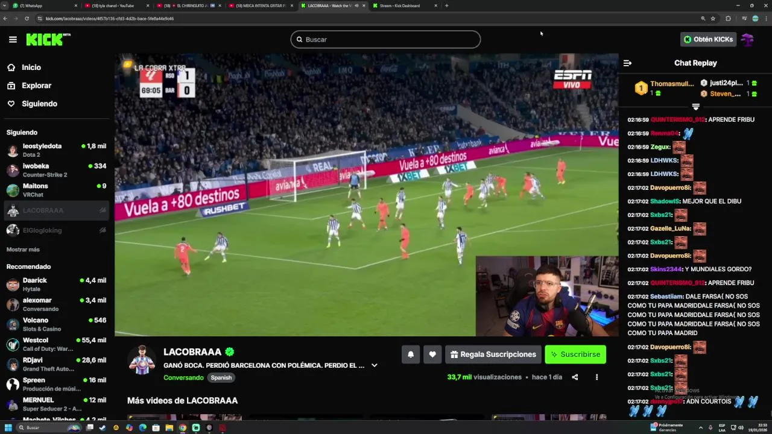Subscribe with the Suscribirse button
The height and width of the screenshot is (434, 772).
575,354
